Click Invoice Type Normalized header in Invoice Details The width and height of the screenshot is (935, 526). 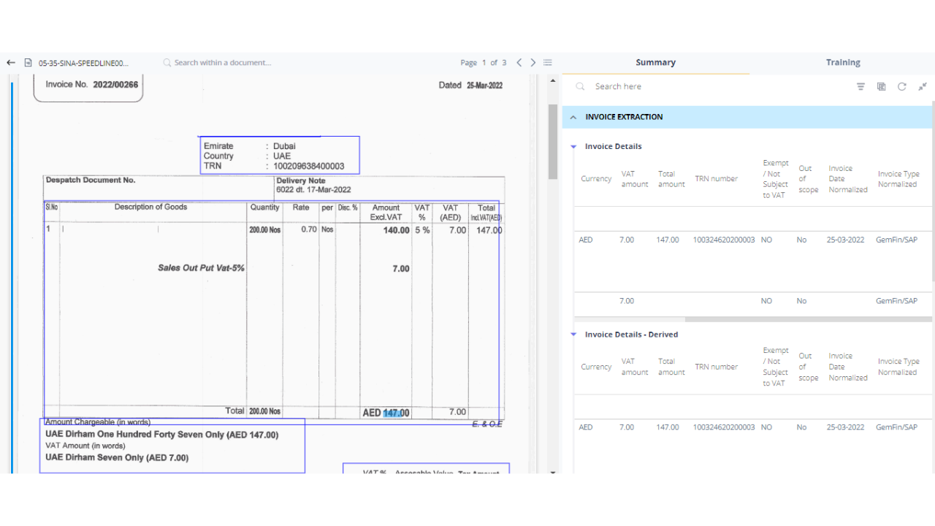(898, 179)
